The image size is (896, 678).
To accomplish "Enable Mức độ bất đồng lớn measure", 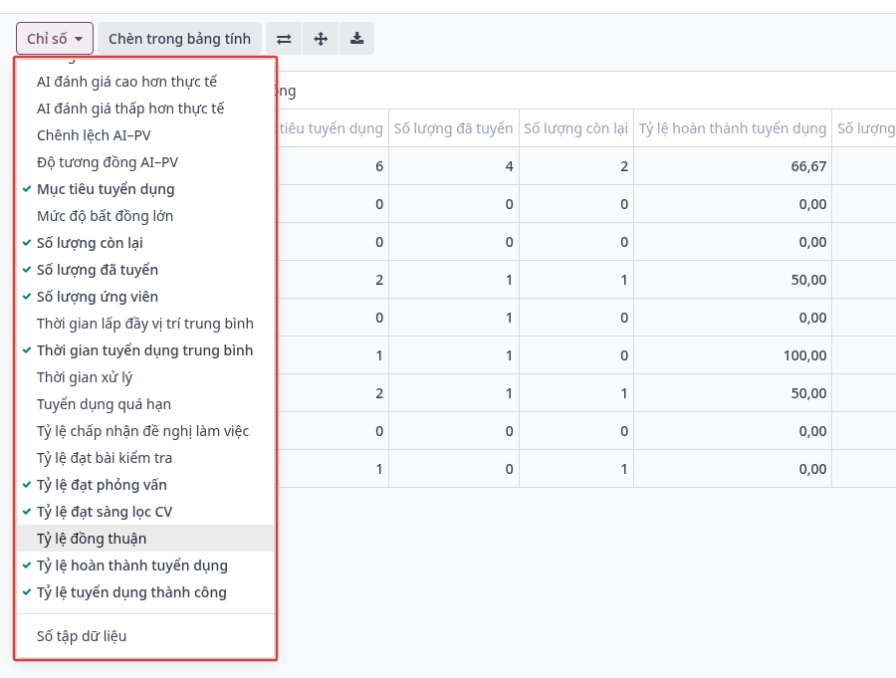I will pyautogui.click(x=145, y=216).
